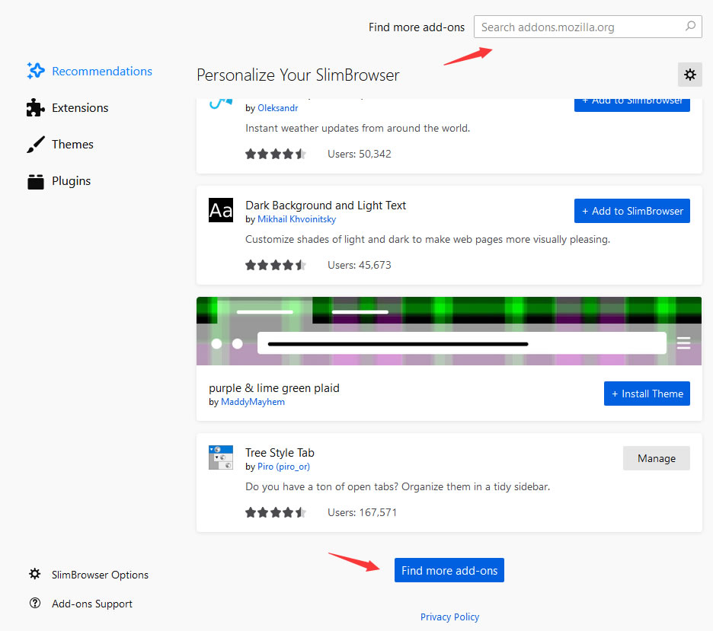This screenshot has width=713, height=631.
Task: Add Dark Background and Light Text to SlimBrowser
Action: [x=632, y=211]
